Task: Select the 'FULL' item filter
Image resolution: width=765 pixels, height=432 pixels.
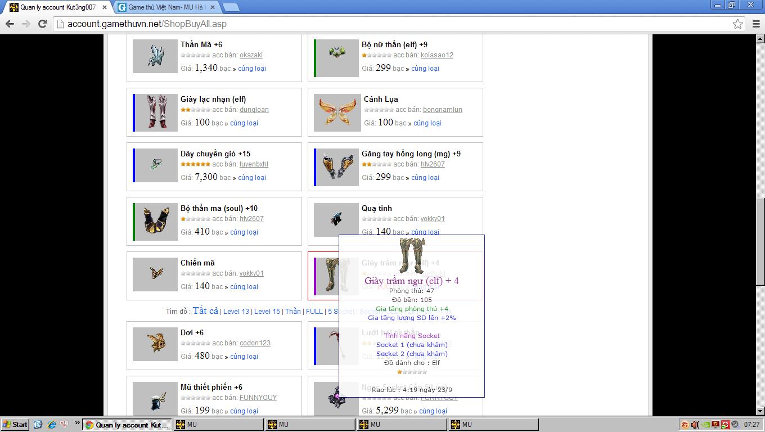Action: [x=314, y=312]
